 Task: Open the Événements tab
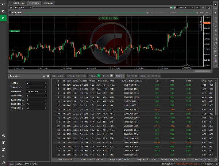tap(132, 76)
